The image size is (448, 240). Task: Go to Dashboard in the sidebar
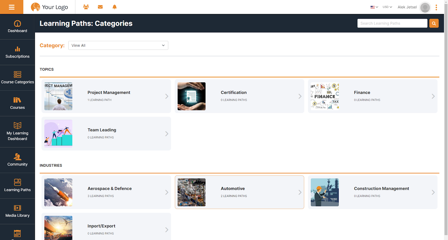pos(17,27)
